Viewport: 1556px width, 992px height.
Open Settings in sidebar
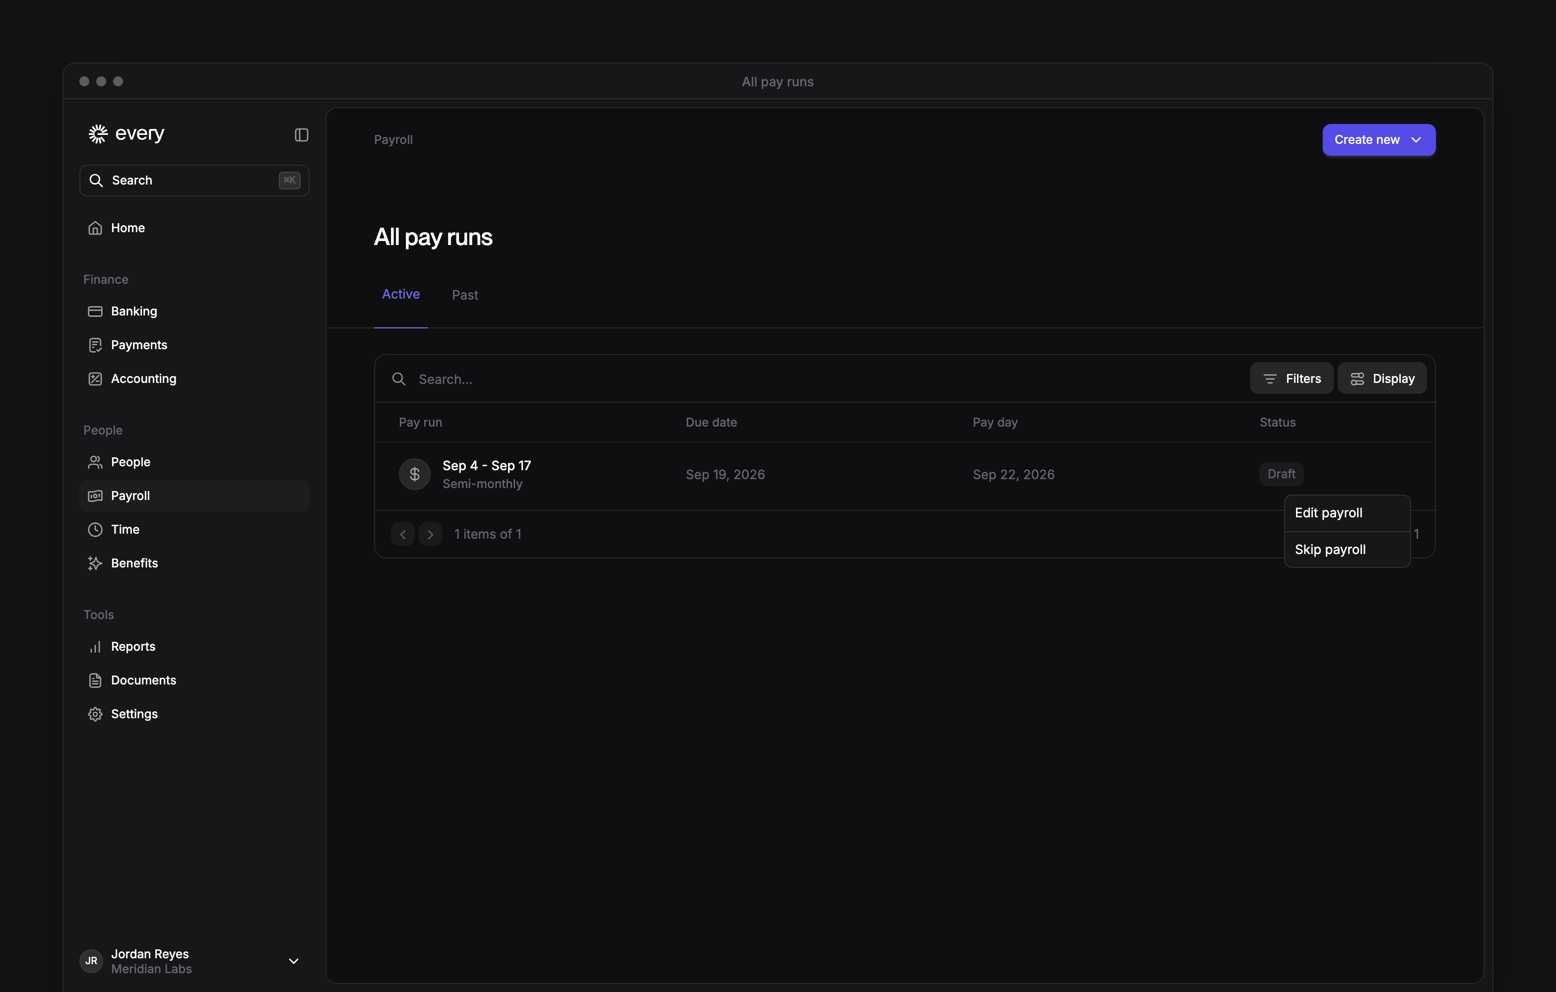pos(194,714)
